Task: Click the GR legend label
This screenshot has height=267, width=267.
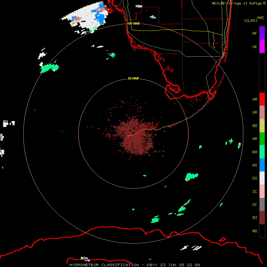Action: tap(255, 112)
